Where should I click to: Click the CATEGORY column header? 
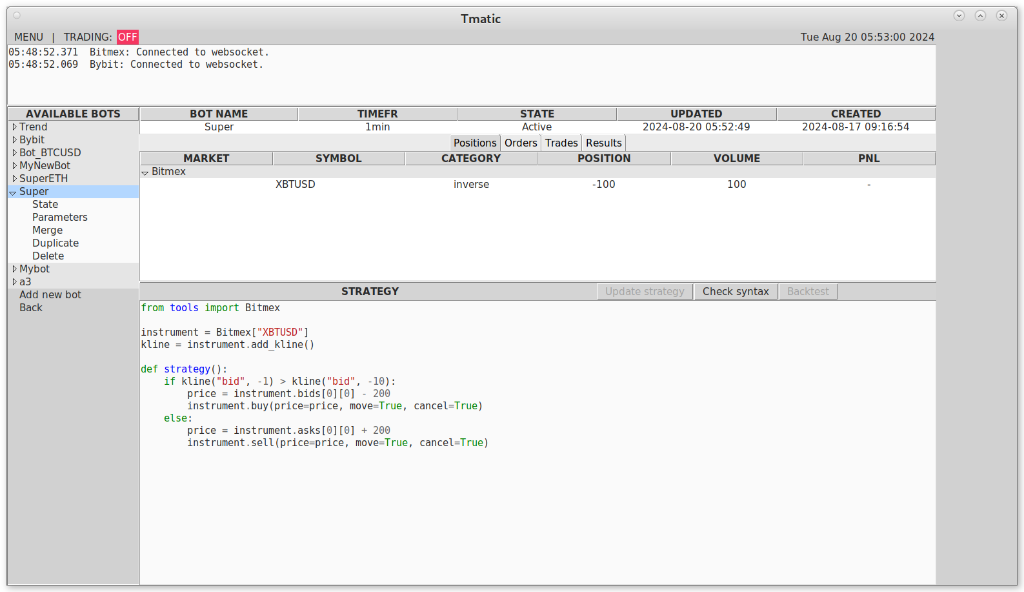[x=471, y=159]
